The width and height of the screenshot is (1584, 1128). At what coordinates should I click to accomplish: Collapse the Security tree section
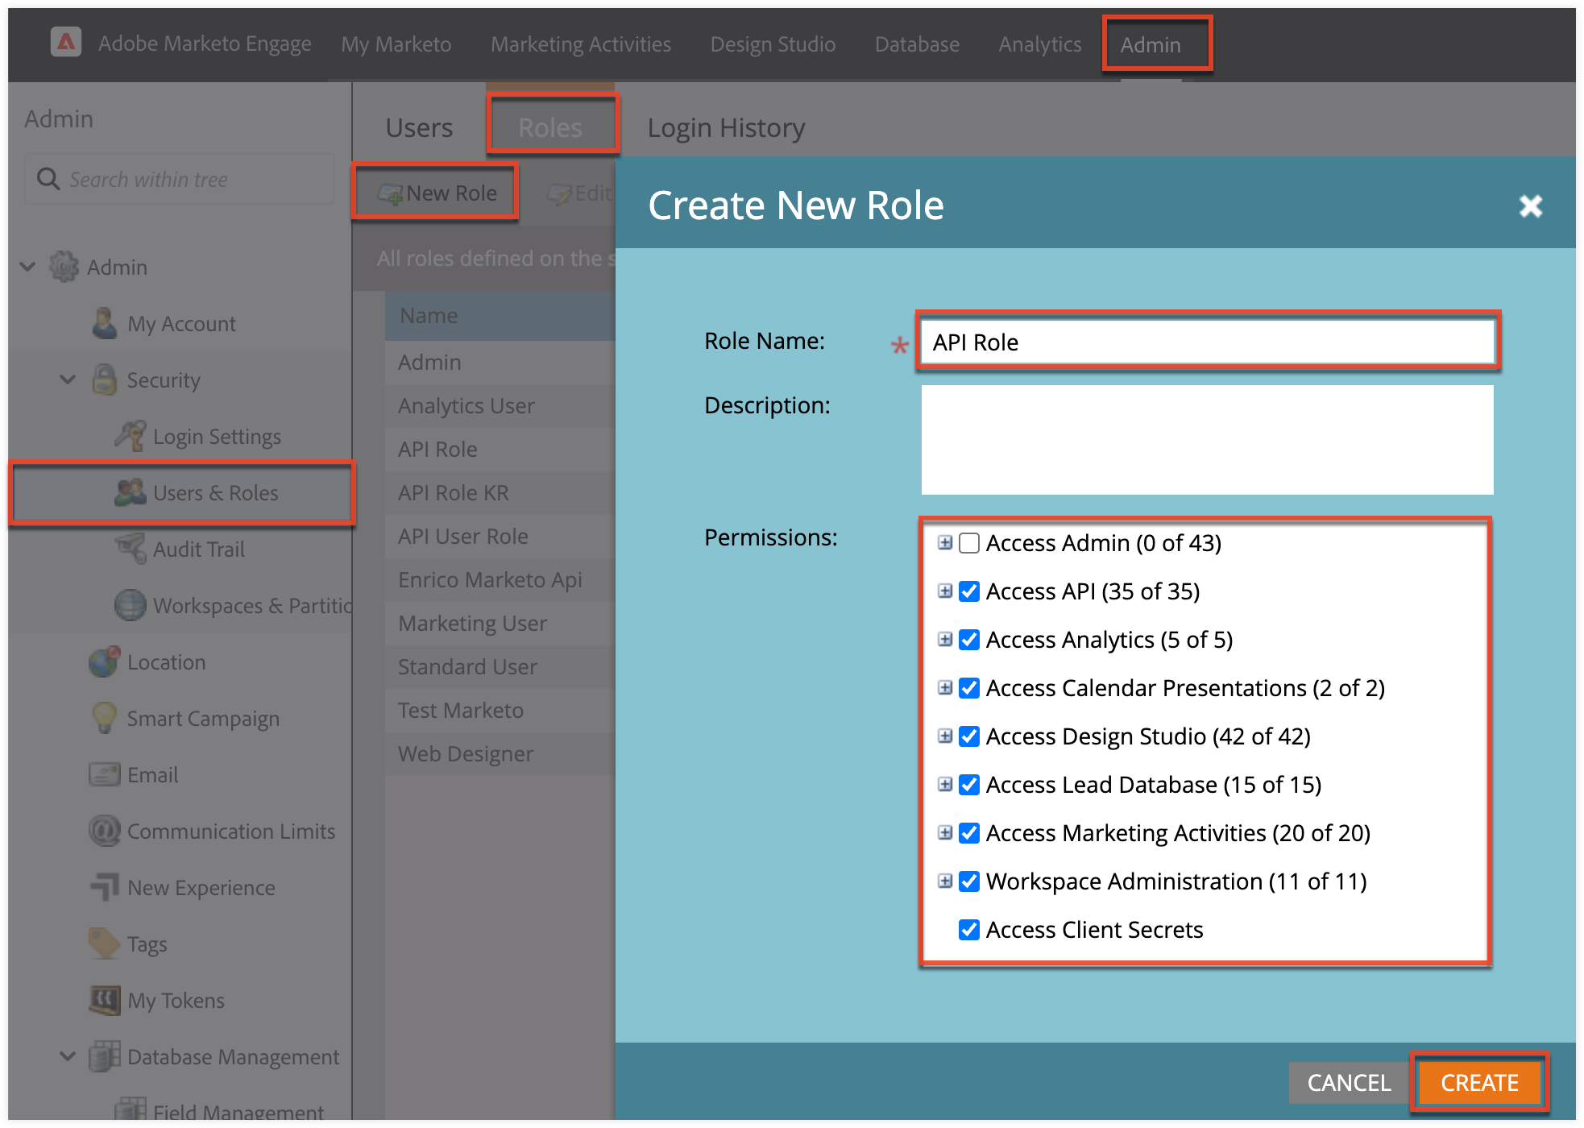68,379
